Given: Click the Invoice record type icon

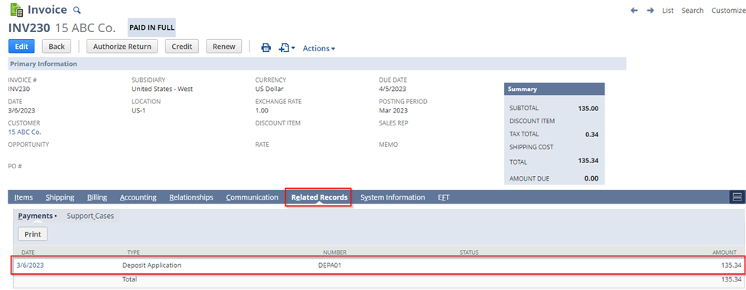Looking at the screenshot, I should click(x=17, y=9).
